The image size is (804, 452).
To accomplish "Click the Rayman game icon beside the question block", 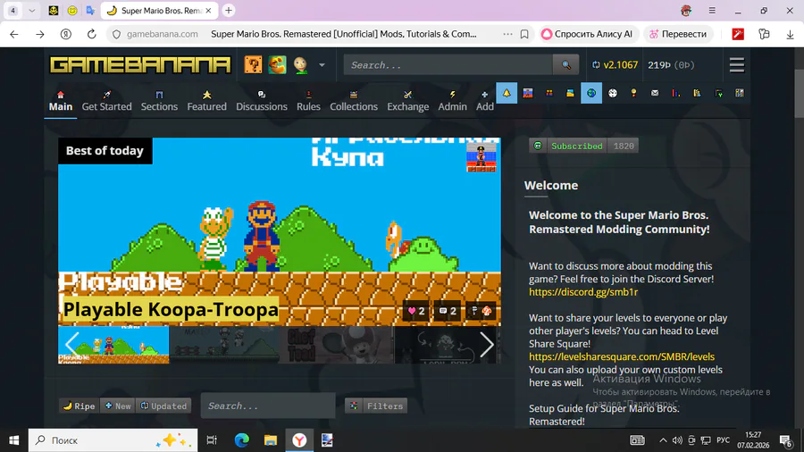I will coord(278,65).
